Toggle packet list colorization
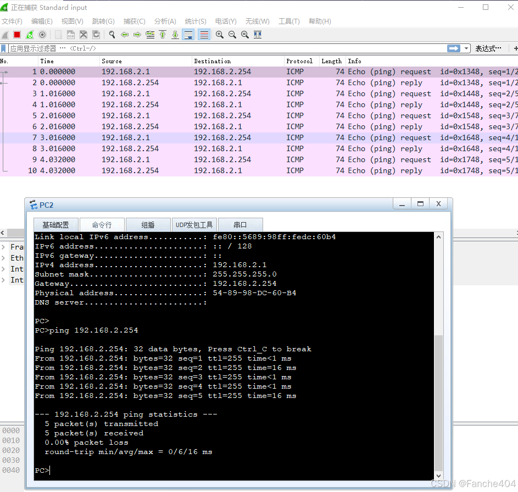518x492 pixels. (204, 35)
